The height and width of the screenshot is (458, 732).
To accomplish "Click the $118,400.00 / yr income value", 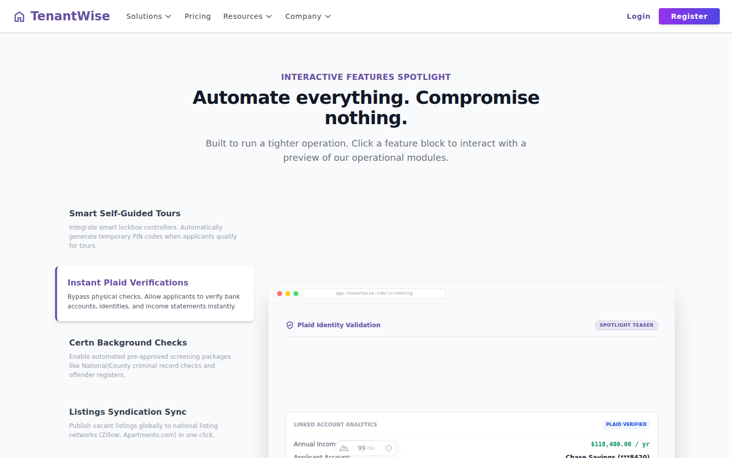I will coord(620,444).
